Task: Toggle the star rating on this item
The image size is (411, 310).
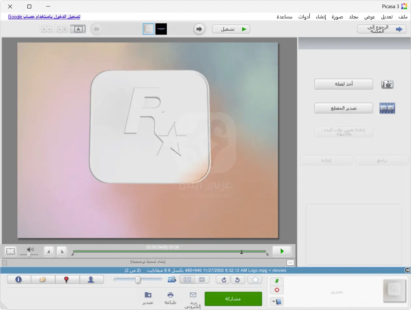Action: 255,280
